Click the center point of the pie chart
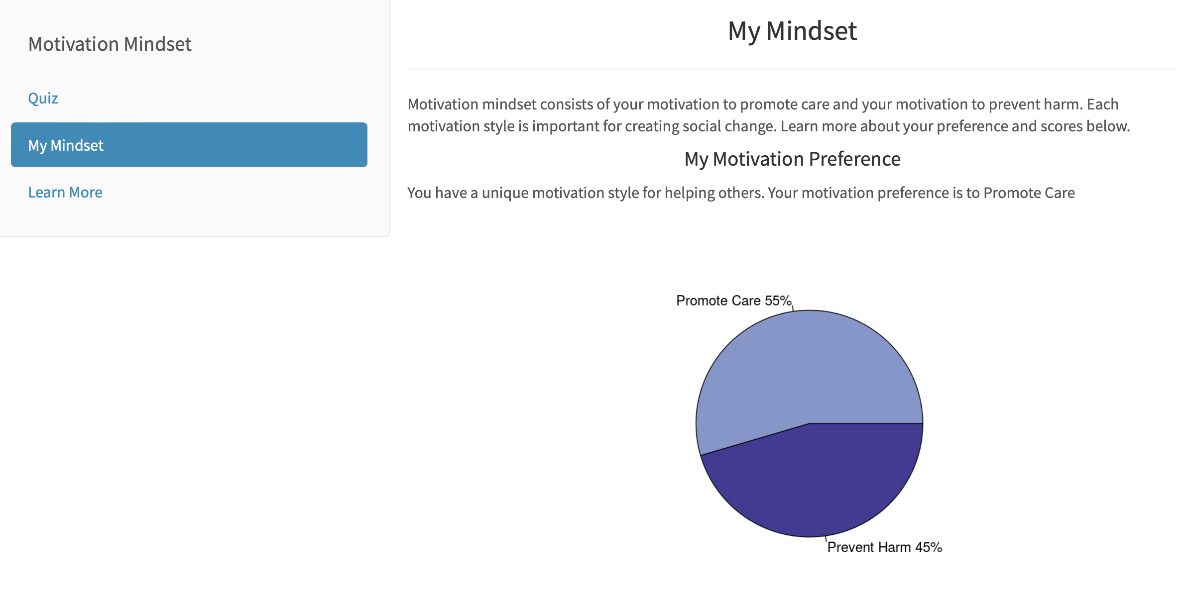 tap(810, 423)
